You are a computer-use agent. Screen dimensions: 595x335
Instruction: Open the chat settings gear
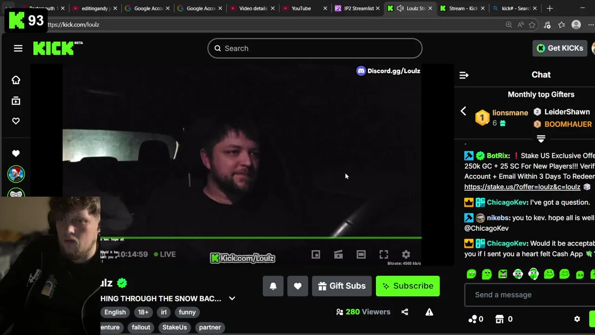(x=577, y=319)
